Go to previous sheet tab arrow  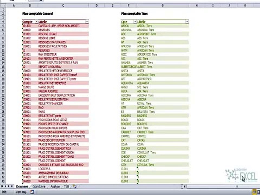point(5,186)
